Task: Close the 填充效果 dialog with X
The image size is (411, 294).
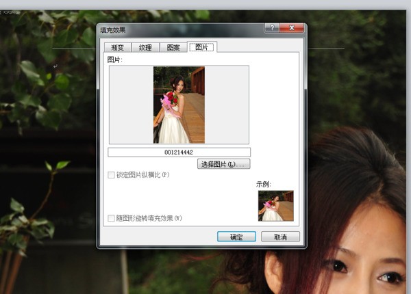Action: pos(292,28)
